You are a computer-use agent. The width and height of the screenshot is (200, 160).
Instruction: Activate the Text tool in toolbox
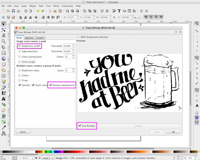(3, 99)
